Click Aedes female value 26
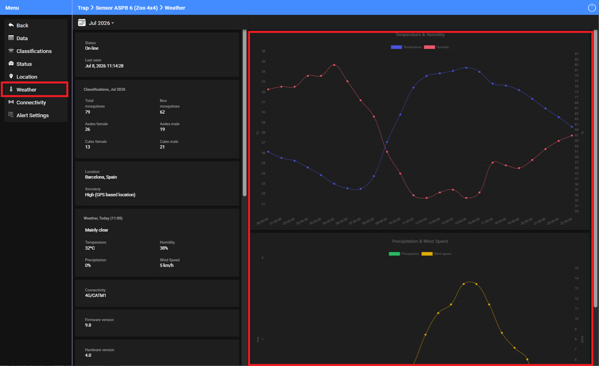599x366 pixels. pos(88,129)
